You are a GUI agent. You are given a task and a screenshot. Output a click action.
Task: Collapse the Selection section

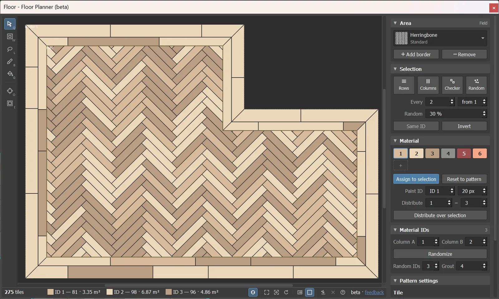395,69
